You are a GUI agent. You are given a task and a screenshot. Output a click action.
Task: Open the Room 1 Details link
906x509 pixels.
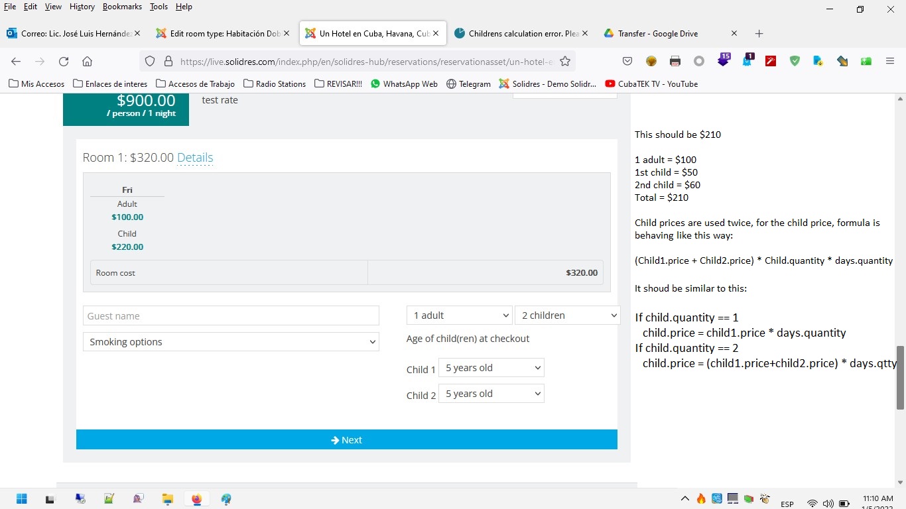195,158
